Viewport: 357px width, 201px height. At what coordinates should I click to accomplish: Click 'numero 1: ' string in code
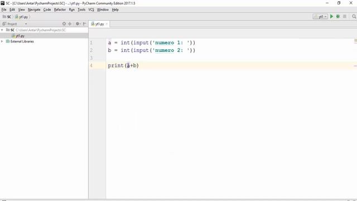tap(171, 42)
